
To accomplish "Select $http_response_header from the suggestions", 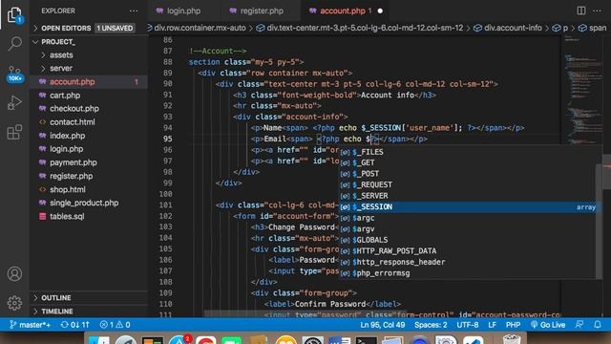I will click(x=468, y=262).
